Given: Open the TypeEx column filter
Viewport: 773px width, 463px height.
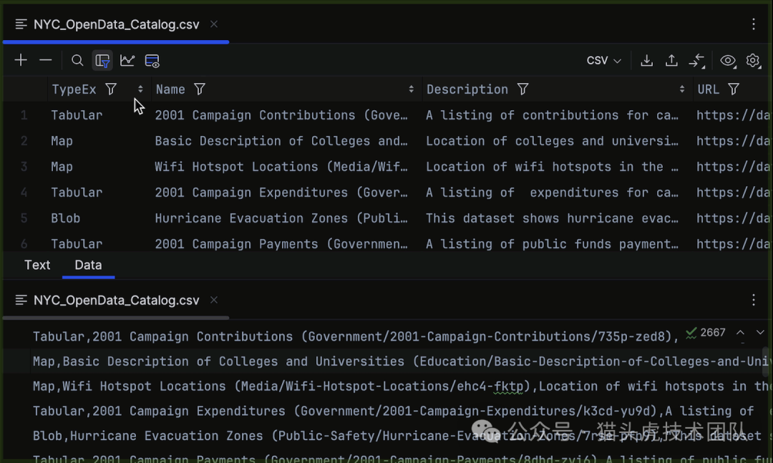Looking at the screenshot, I should click(111, 89).
